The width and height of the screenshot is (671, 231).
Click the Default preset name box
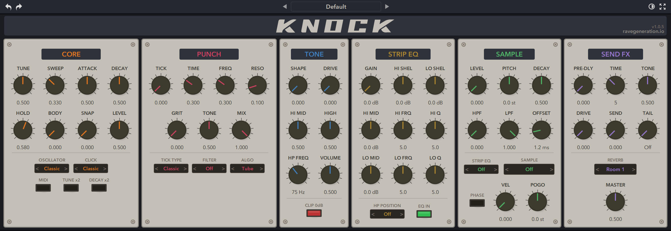(x=336, y=6)
